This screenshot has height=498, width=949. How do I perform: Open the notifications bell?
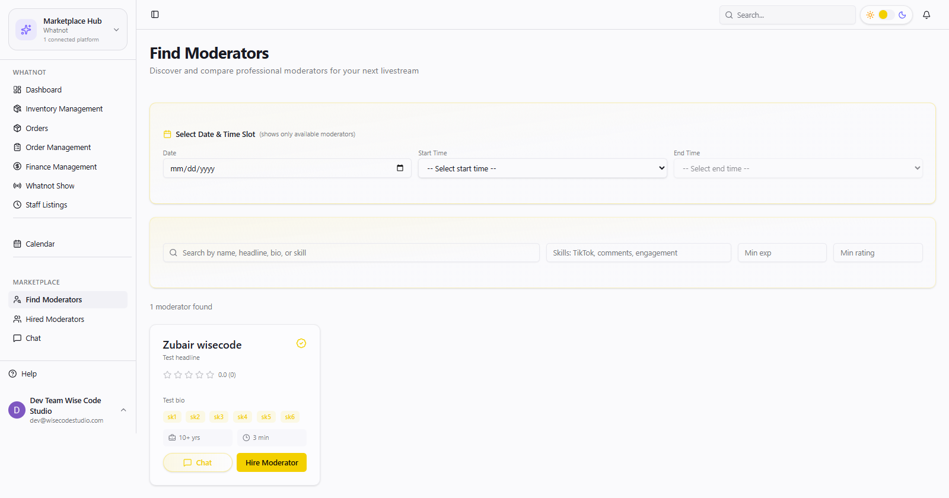click(926, 15)
